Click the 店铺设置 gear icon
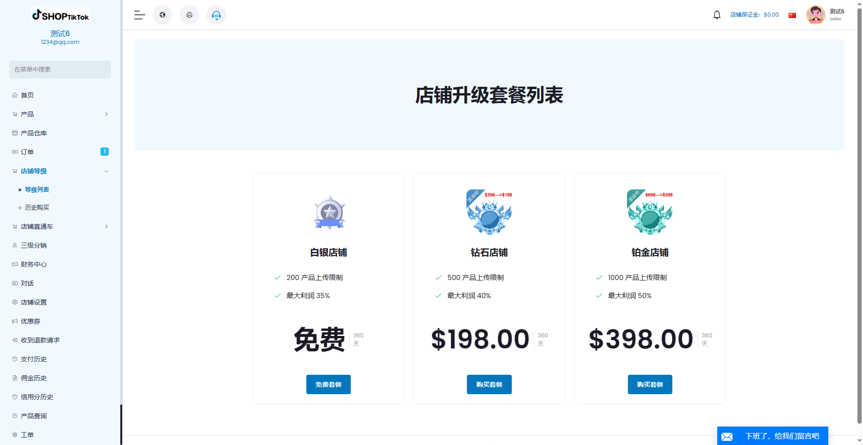Screen dimensions: 863x445 point(15,302)
